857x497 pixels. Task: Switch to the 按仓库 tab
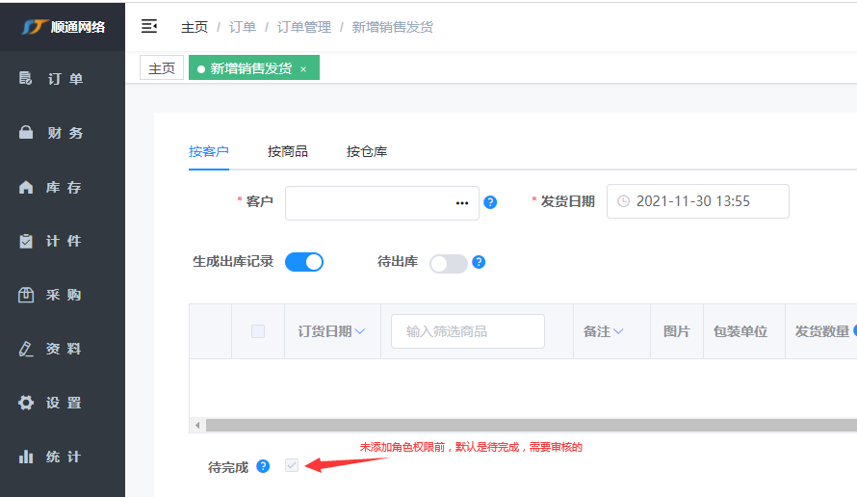(367, 151)
